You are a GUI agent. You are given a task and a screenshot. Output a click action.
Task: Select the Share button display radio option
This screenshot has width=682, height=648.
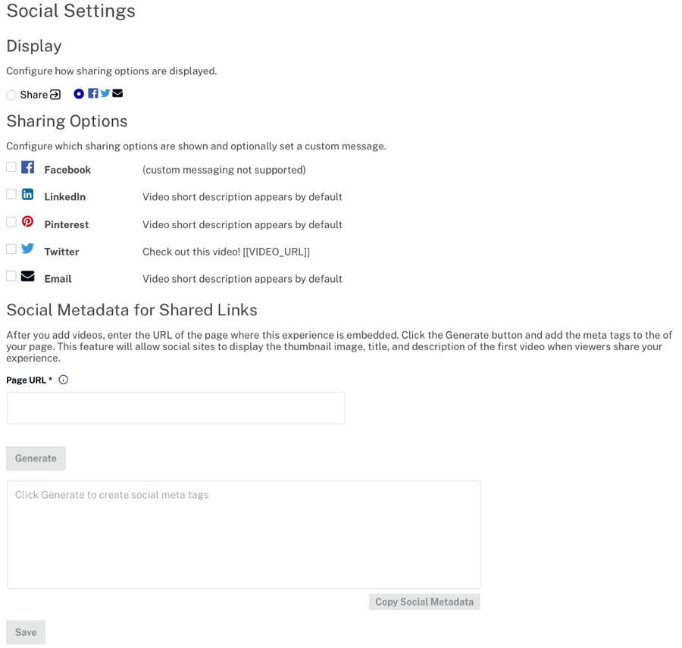[11, 95]
